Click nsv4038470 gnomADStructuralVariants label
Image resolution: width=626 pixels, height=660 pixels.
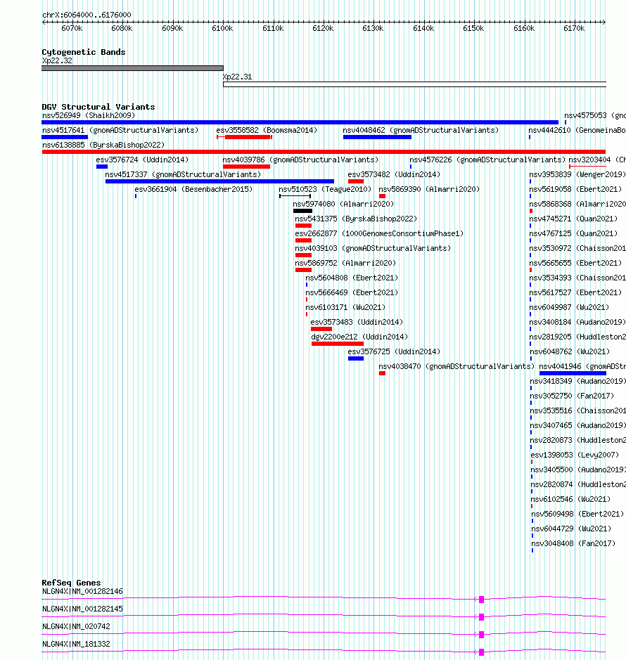[456, 365]
